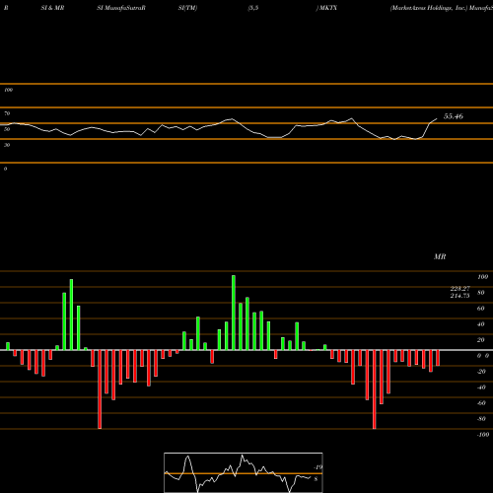Click the MR axis 80 label
Viewport: 493px width, 493px height.
pyautogui.click(x=481, y=293)
